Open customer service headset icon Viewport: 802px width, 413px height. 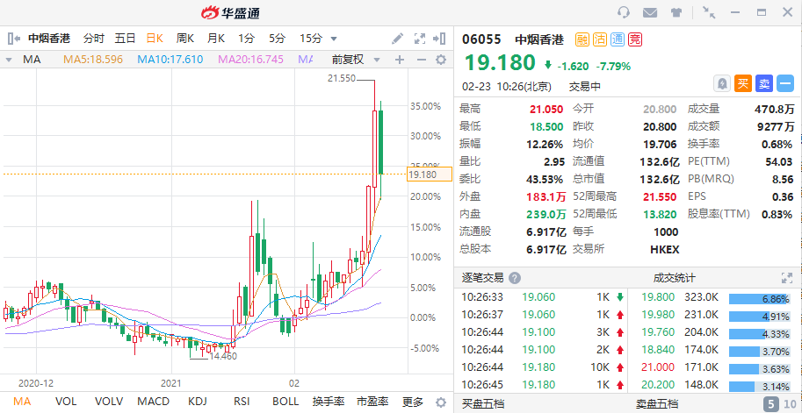(624, 12)
